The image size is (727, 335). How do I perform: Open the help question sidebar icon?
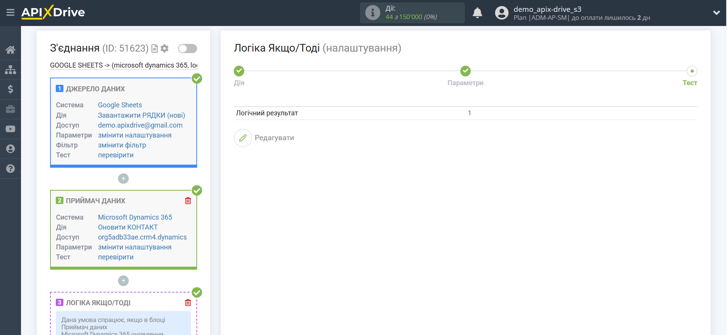[10, 168]
